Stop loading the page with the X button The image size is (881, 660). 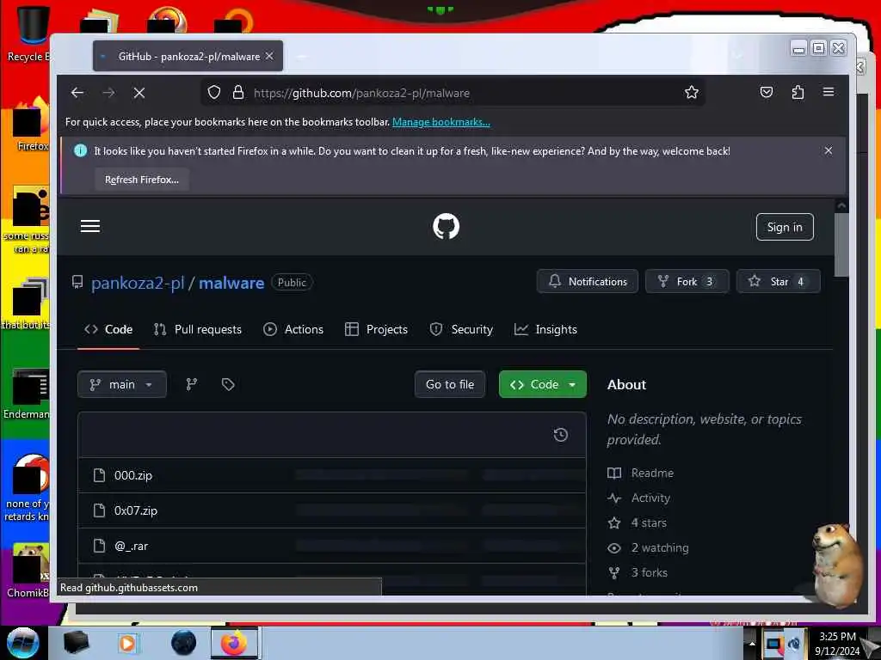139,93
